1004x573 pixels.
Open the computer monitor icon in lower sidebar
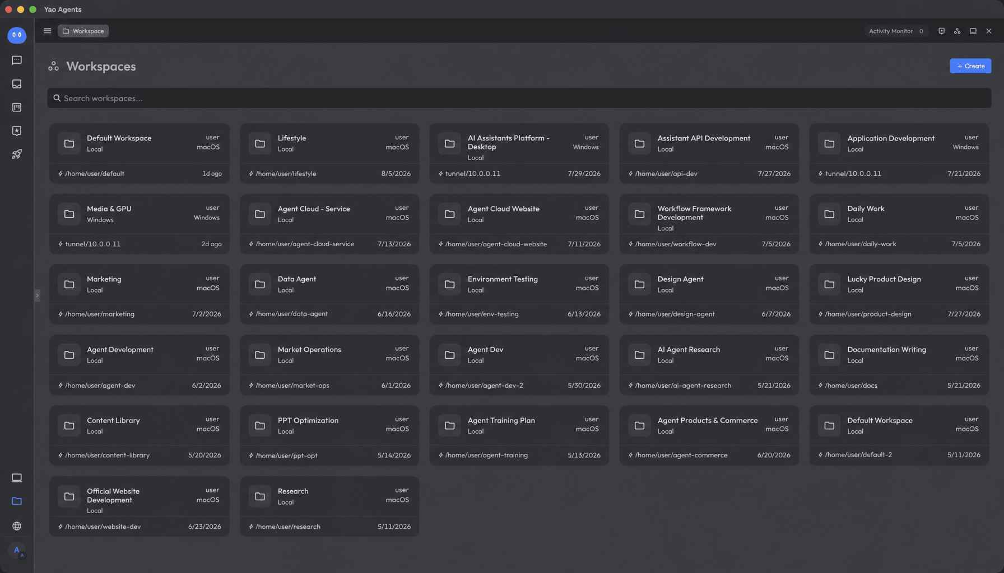click(17, 478)
